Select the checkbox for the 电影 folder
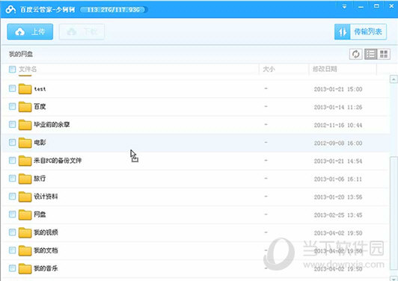The height and width of the screenshot is (281, 398). (12, 142)
